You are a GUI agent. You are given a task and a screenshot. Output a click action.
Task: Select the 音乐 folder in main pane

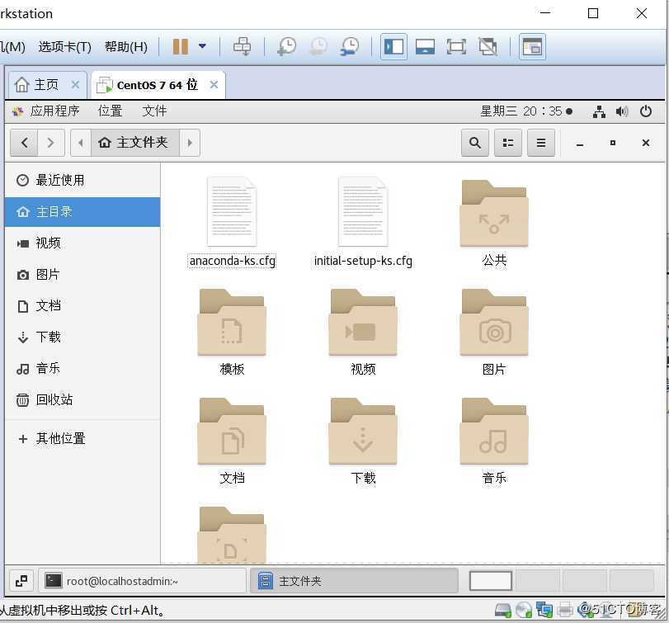(x=494, y=441)
